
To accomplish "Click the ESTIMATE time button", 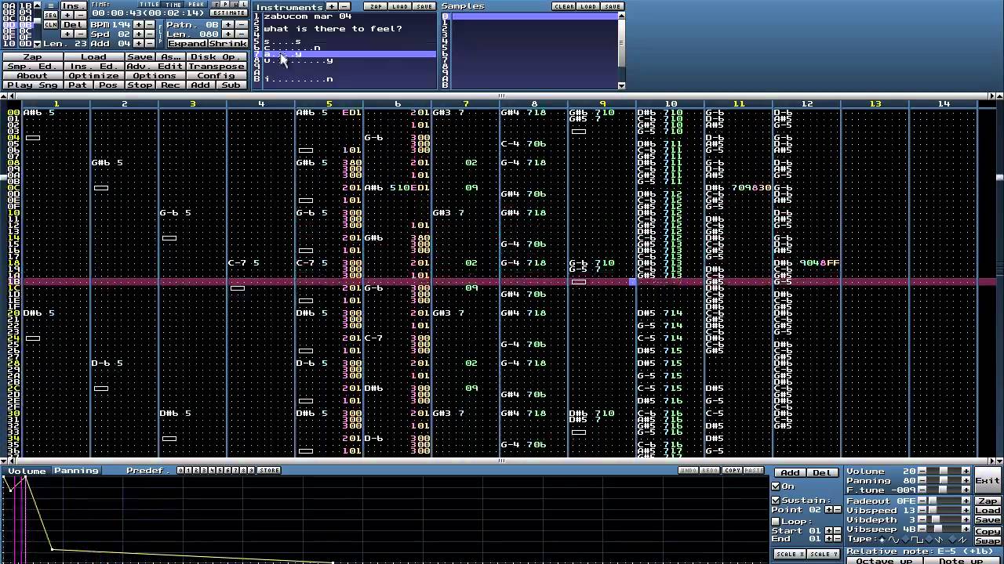I will tap(228, 13).
